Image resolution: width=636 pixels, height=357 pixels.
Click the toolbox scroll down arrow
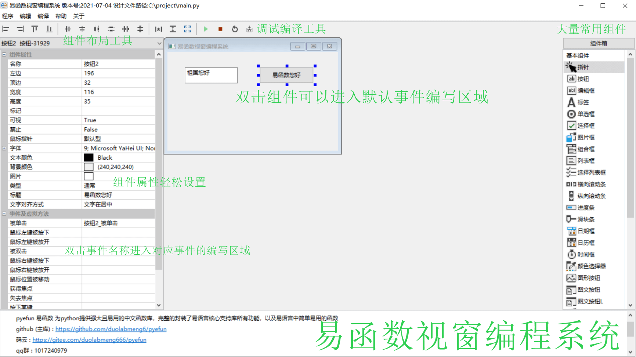tap(630, 305)
